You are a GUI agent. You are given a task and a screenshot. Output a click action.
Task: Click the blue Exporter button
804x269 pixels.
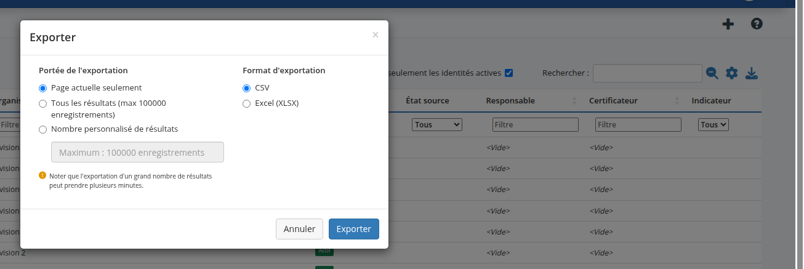click(353, 229)
